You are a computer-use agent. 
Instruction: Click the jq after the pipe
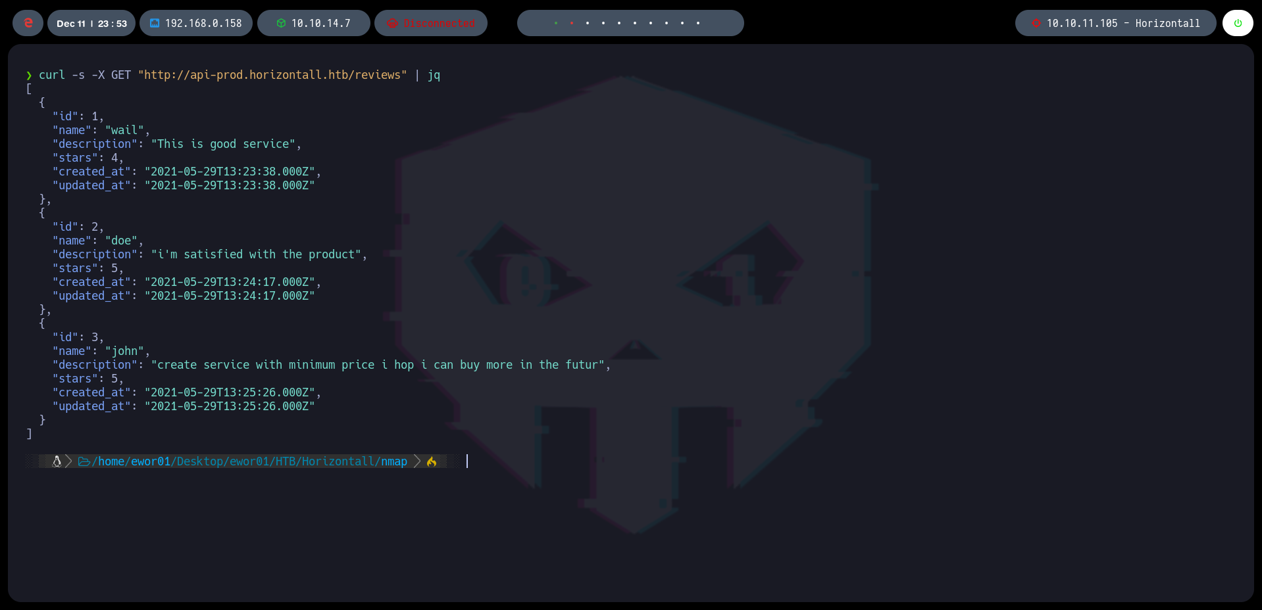point(434,75)
